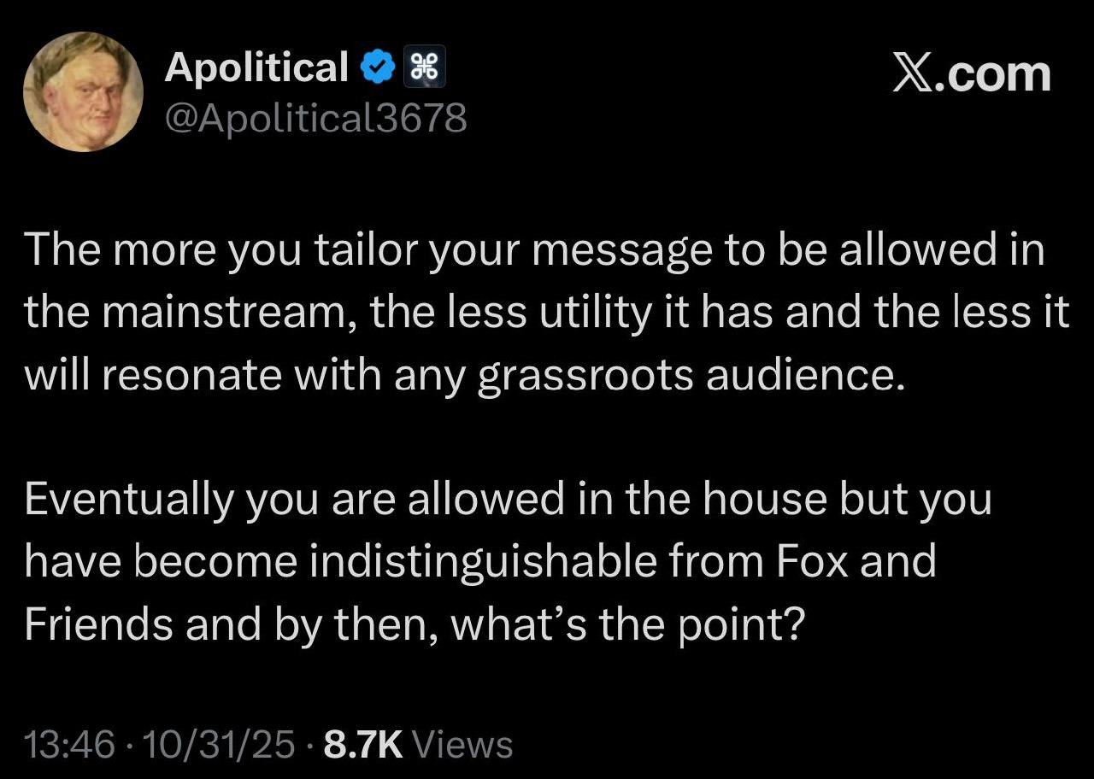Viewport: 1094px width, 779px height.
Task: Click the word "Eventually" starting the second paragraph
Action: [128, 500]
